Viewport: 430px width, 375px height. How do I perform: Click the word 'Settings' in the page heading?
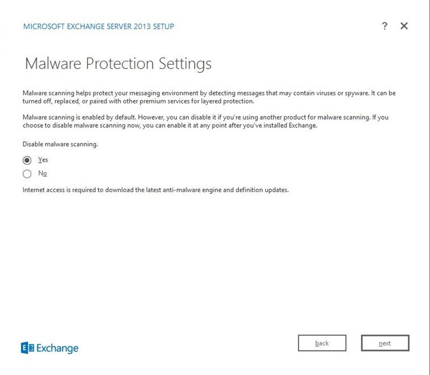187,63
